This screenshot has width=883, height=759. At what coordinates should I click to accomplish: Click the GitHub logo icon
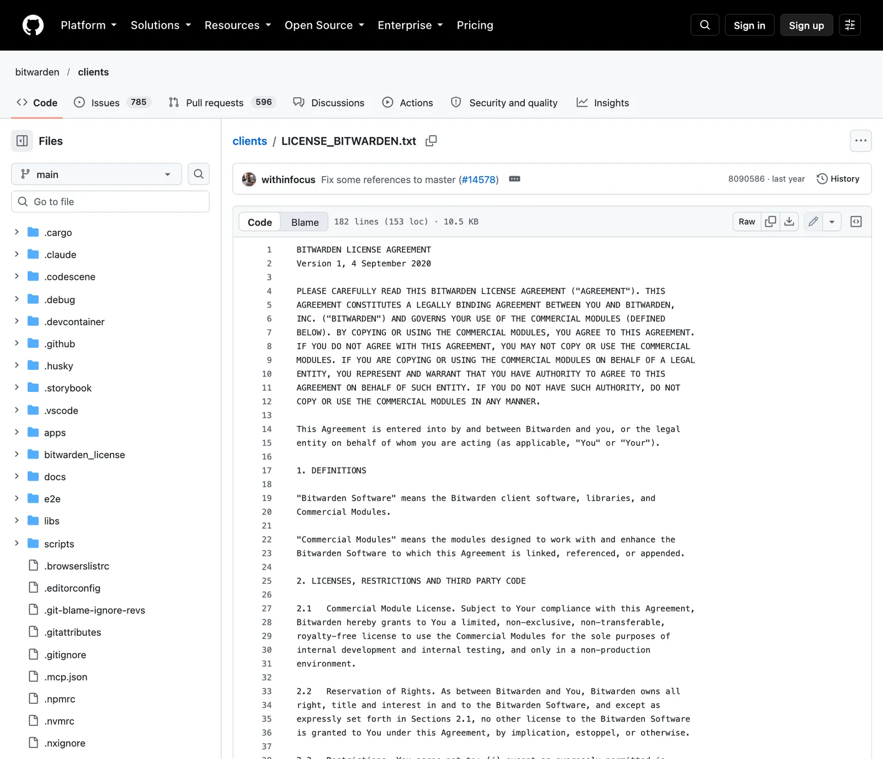tap(33, 25)
